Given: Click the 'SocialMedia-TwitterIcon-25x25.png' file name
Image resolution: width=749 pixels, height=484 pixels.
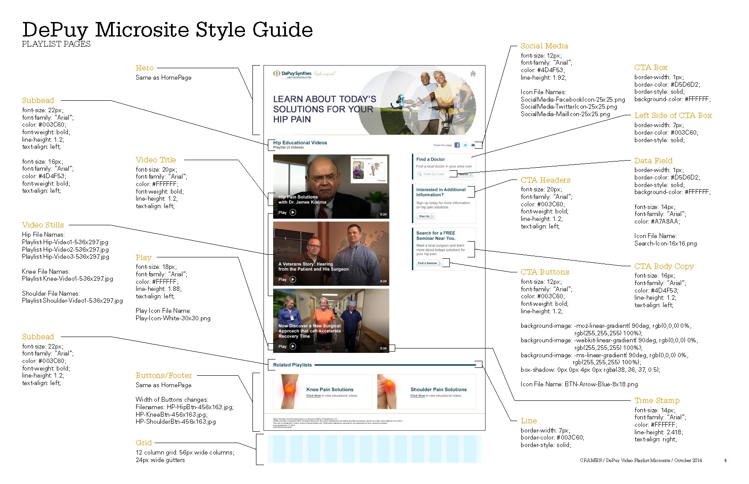Looking at the screenshot, I should point(569,106).
